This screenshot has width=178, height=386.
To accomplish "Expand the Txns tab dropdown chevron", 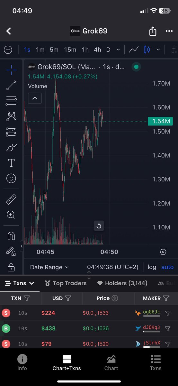I will (x=31, y=283).
